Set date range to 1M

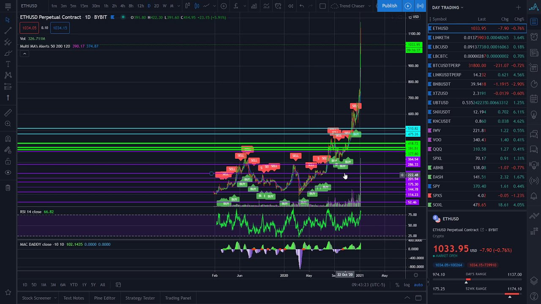tap(44, 285)
